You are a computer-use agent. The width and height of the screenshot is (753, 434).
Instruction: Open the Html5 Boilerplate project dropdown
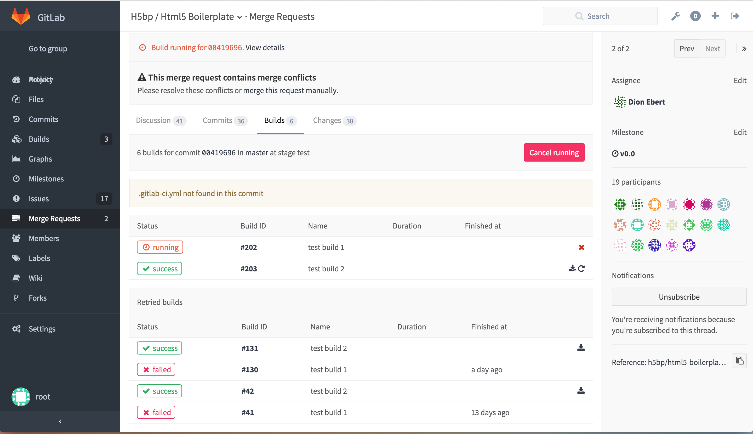240,17
